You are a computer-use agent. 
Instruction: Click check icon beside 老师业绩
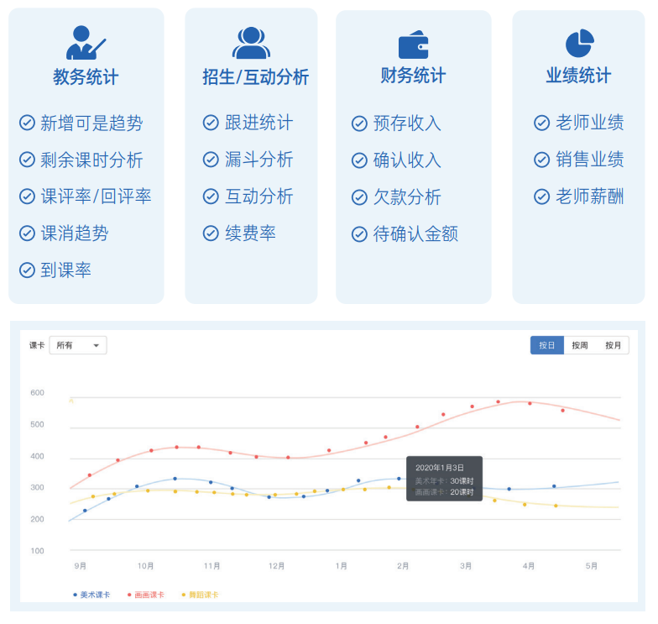[542, 123]
